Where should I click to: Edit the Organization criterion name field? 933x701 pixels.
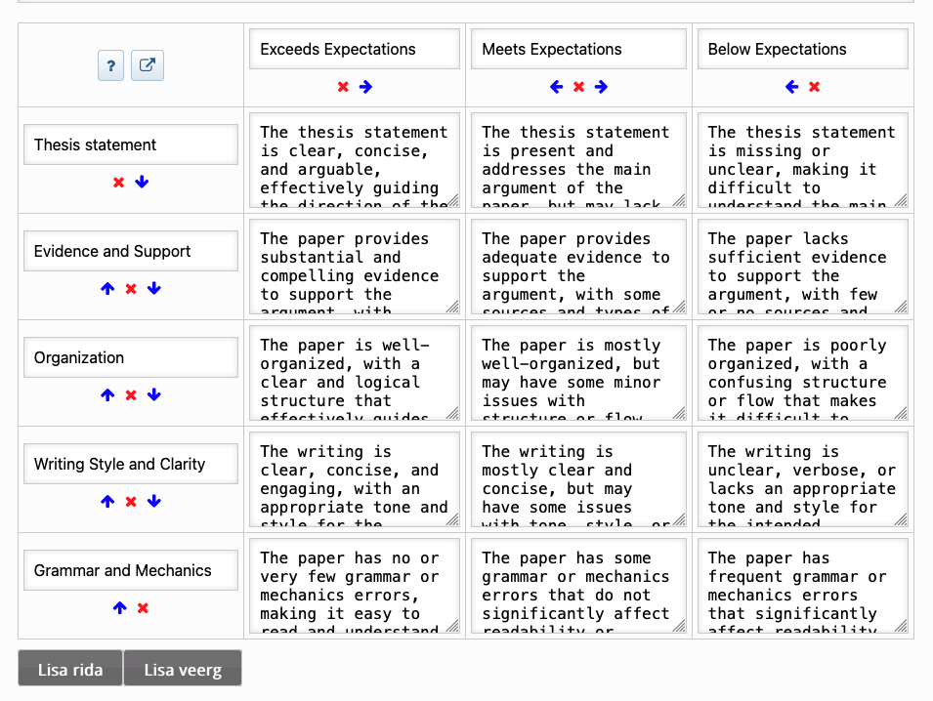[x=131, y=357]
